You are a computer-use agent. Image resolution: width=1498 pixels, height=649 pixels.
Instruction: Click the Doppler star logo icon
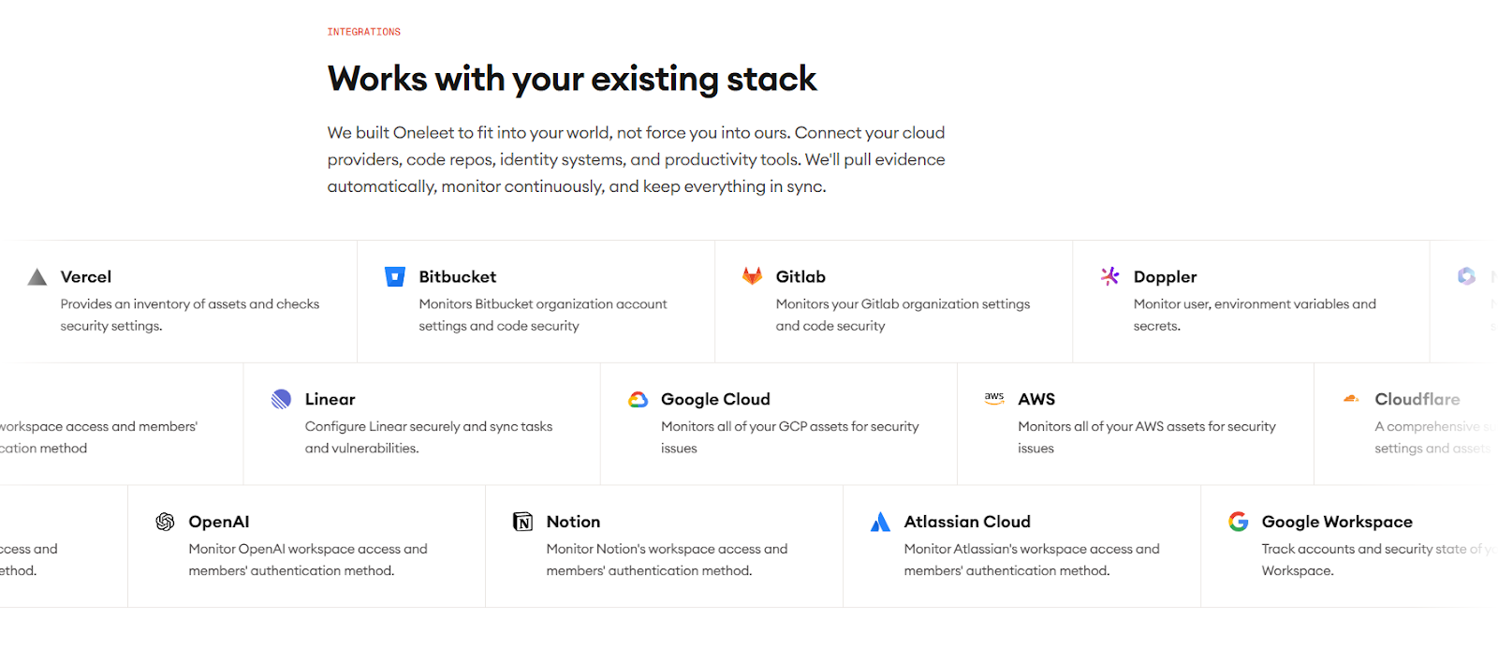click(x=1110, y=276)
